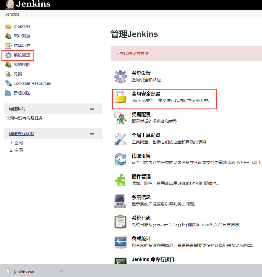This screenshot has width=262, height=277.
Task: Open 新建任务 in the sidebar
Action: click(22, 27)
